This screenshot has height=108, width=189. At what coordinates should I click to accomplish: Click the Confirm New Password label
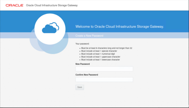coord(87,75)
